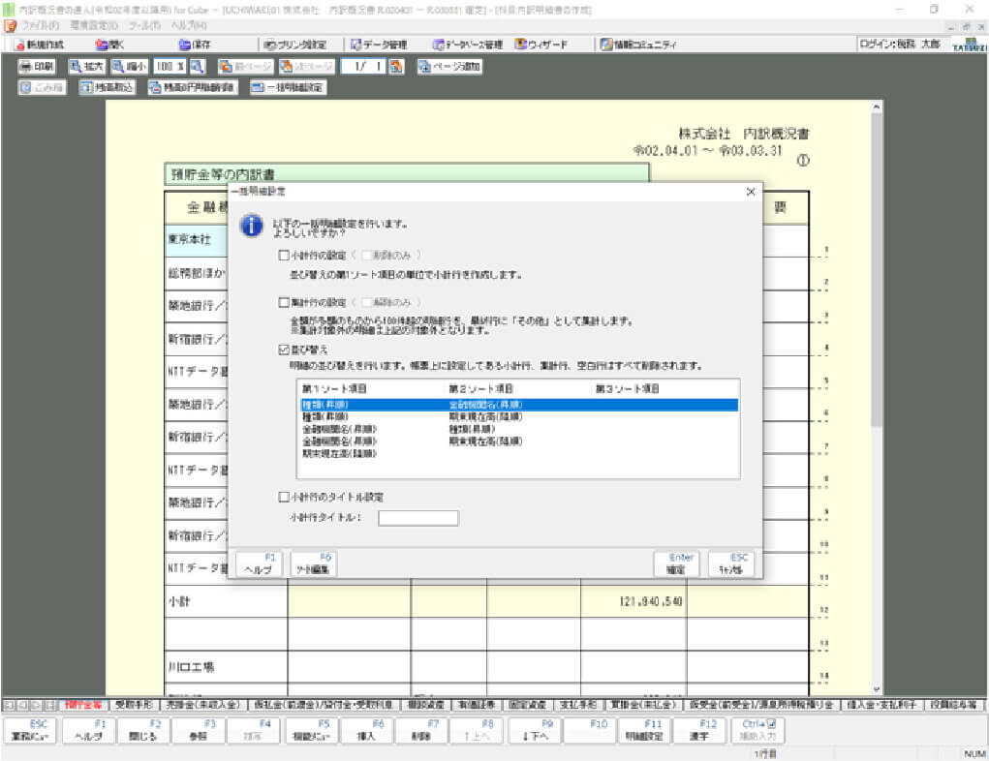Open プリンタ設定 printer settings

294,45
